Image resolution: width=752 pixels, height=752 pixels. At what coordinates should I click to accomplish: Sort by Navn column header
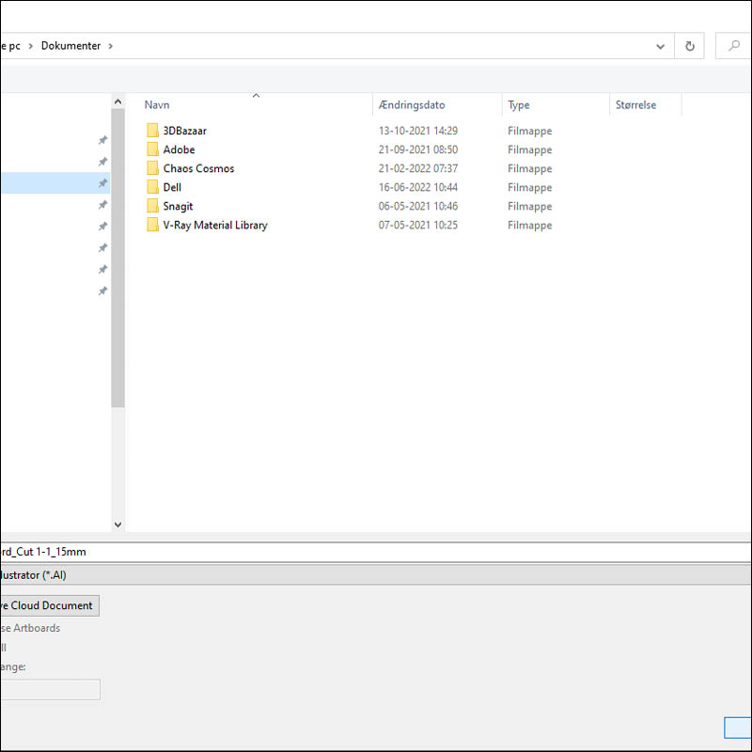coord(157,104)
